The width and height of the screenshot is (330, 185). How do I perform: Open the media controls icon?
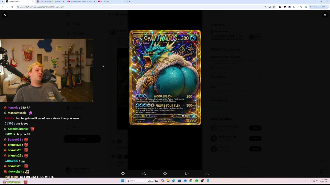[301, 7]
